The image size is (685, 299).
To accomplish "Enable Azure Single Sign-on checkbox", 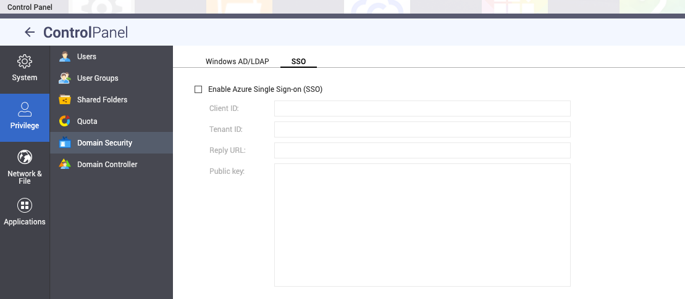I will [x=198, y=89].
